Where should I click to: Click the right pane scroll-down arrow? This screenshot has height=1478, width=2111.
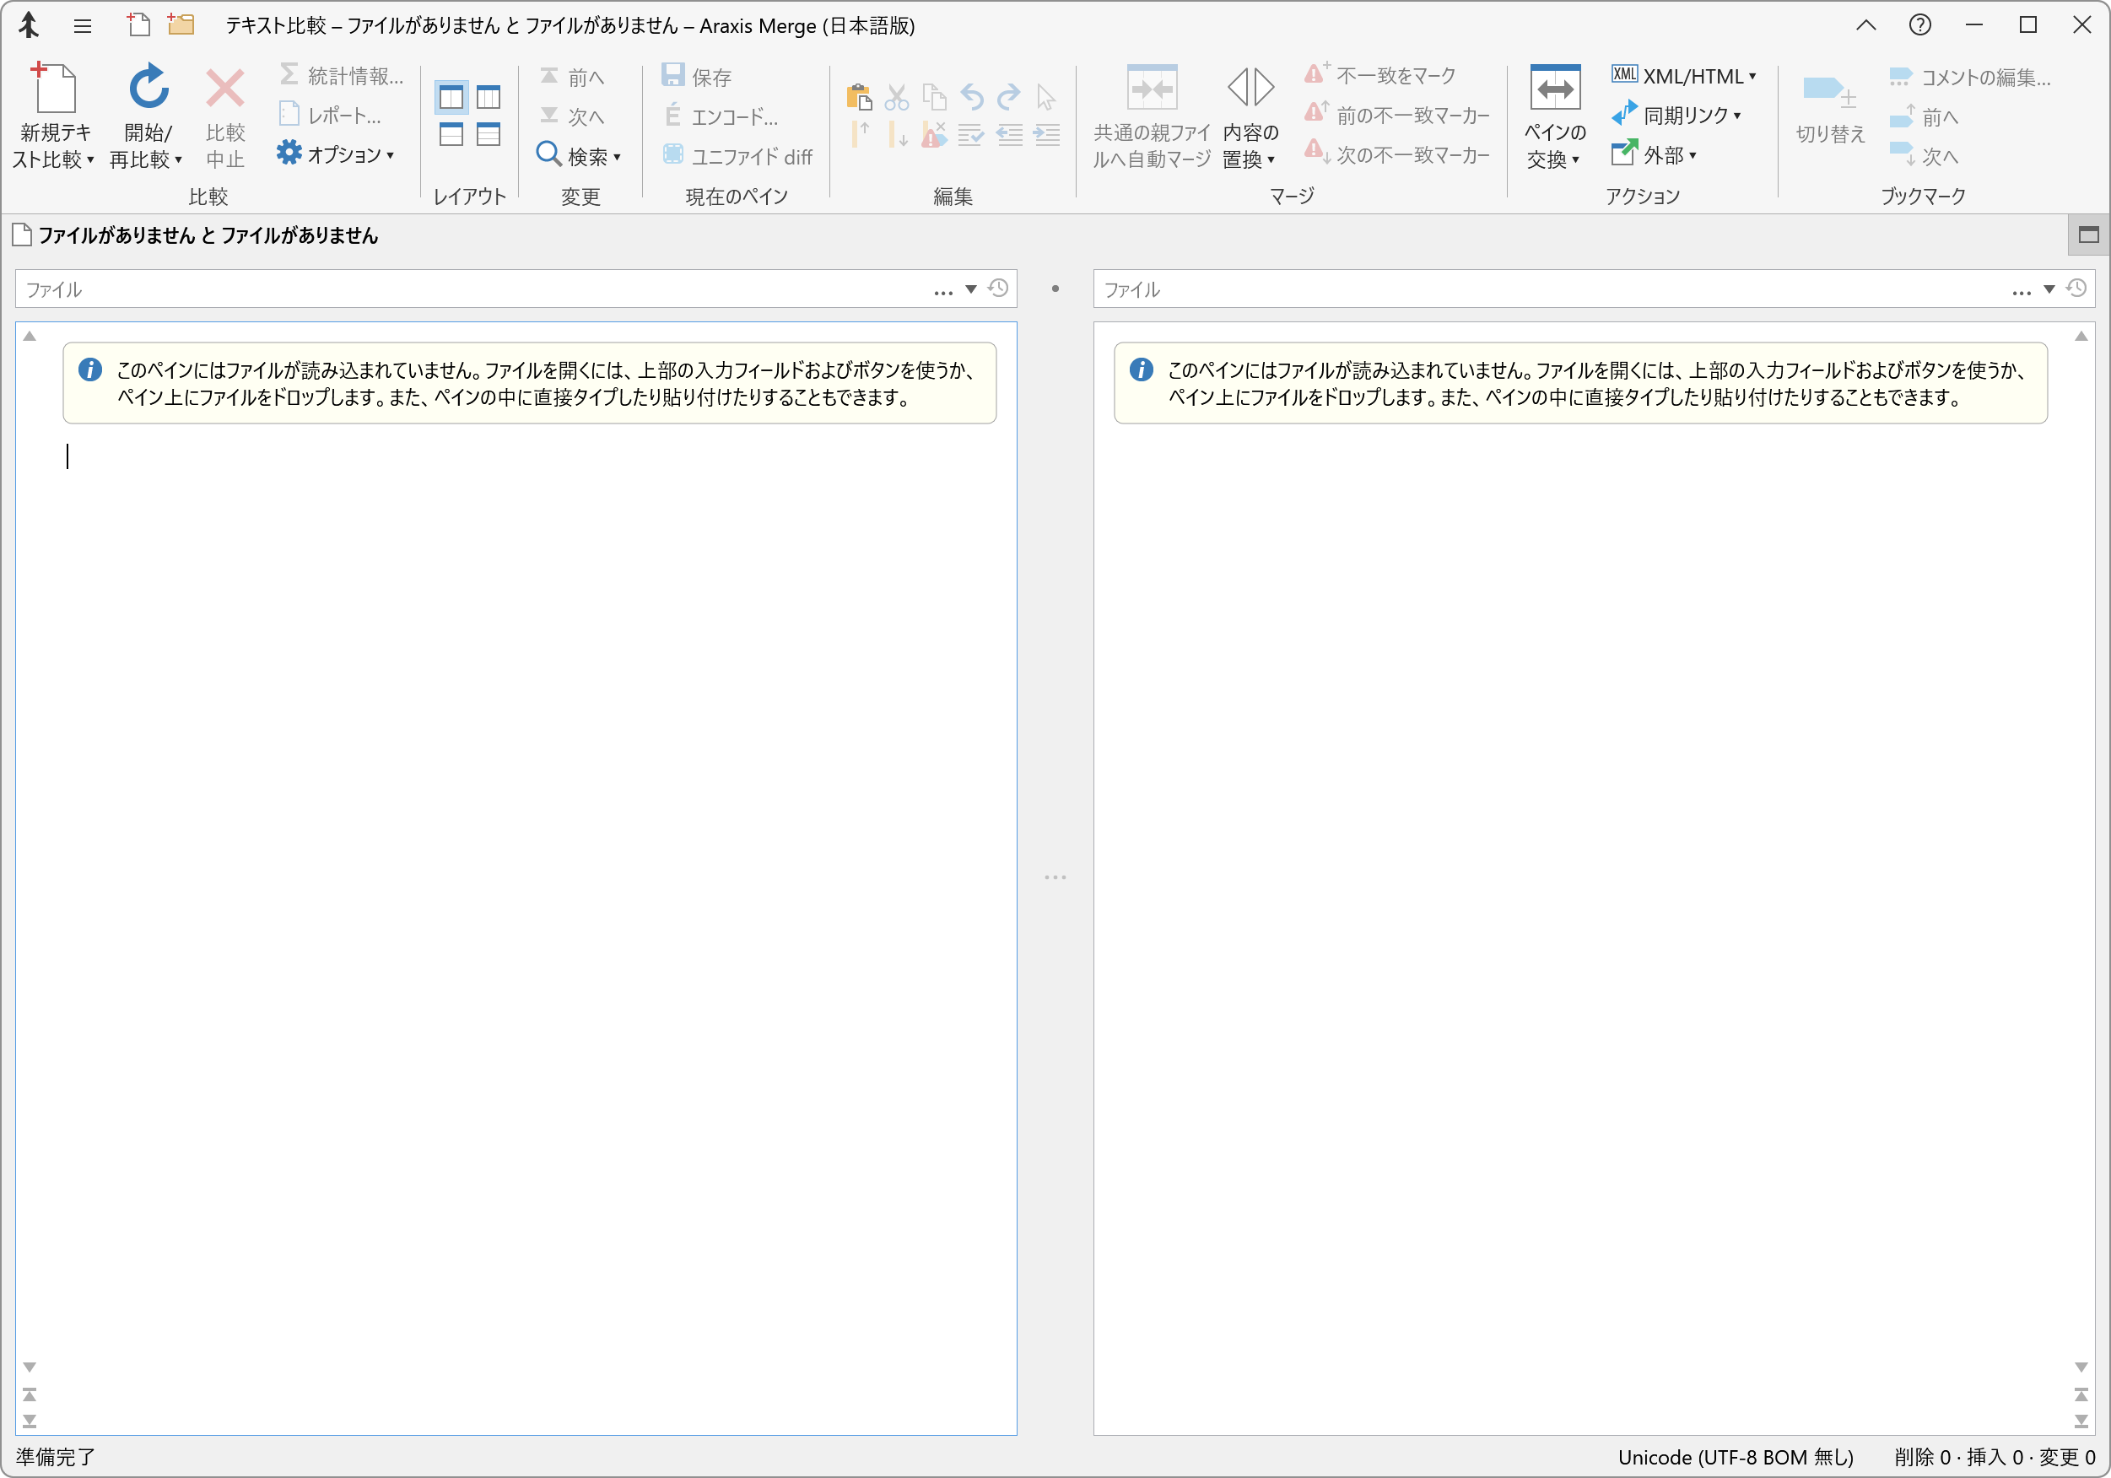point(2081,1367)
